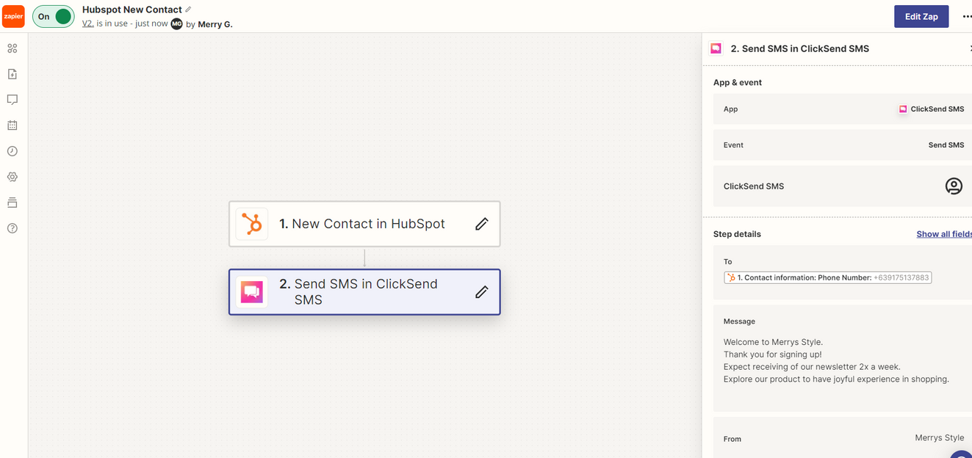Screen dimensions: 972x458
Task: Select the New Contact in HubSpot step
Action: 364,224
